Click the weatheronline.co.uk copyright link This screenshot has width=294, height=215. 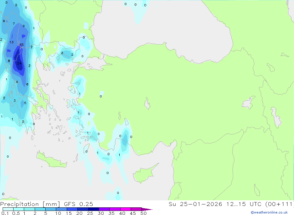click(269, 212)
